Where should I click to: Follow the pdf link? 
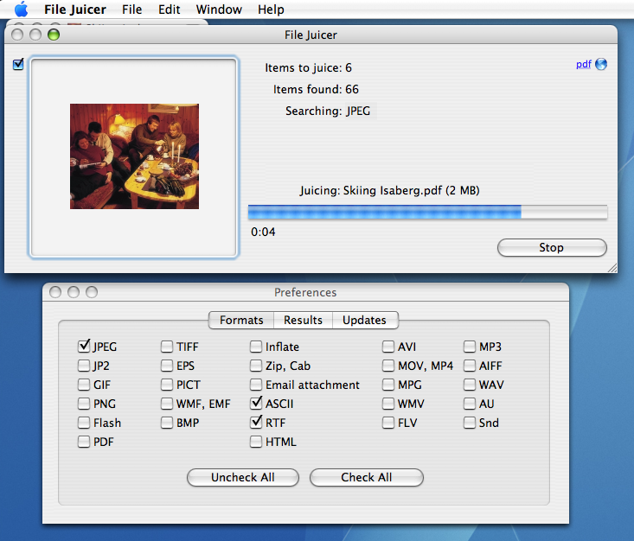tap(584, 64)
